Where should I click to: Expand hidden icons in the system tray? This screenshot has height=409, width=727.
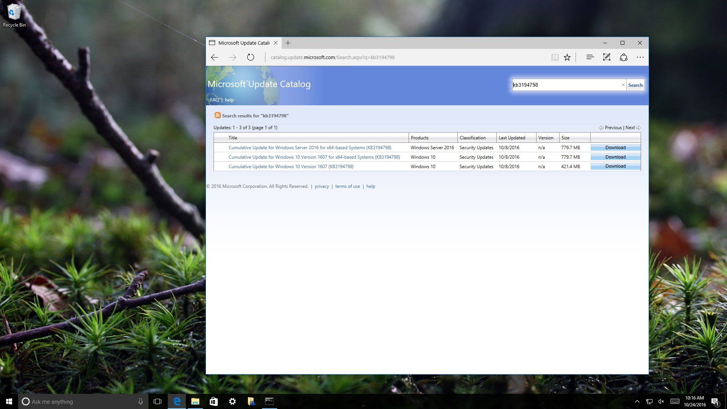637,401
